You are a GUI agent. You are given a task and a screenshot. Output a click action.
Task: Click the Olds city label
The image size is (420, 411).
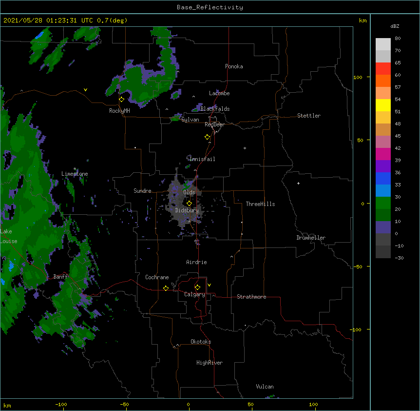click(189, 192)
